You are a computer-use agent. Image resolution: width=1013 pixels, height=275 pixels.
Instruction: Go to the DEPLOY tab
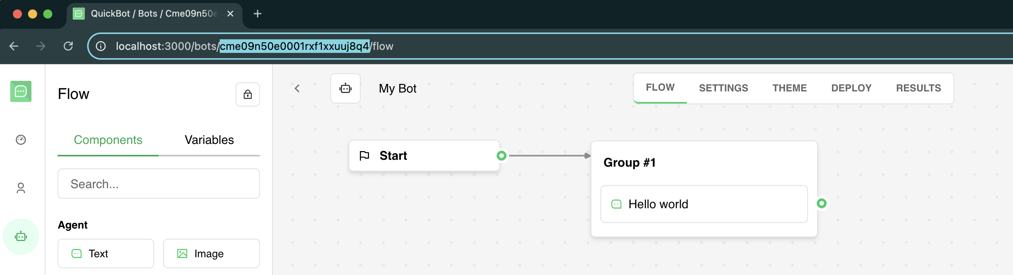[850, 88]
